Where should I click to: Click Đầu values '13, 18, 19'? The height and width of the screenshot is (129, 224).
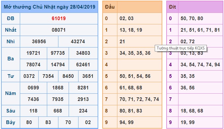pos(131,30)
